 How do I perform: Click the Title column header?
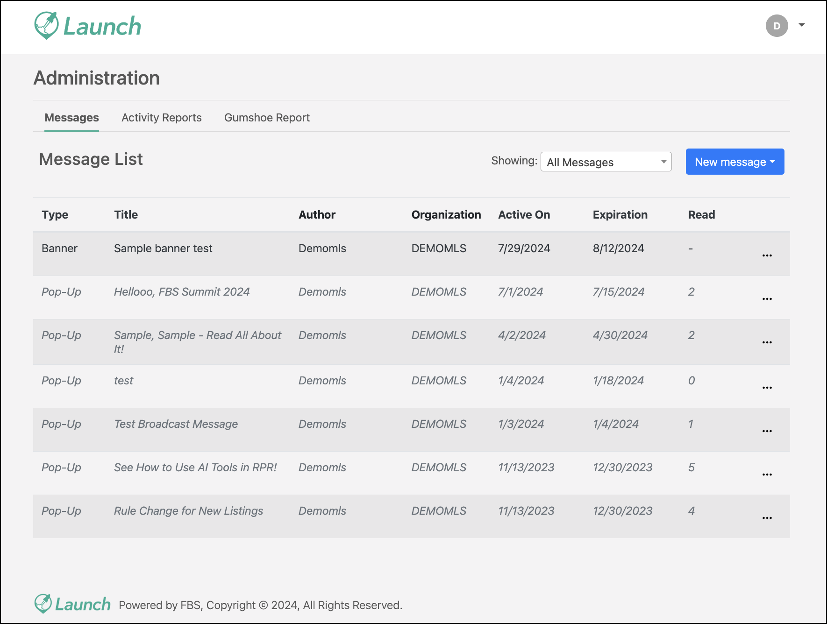[x=126, y=215]
